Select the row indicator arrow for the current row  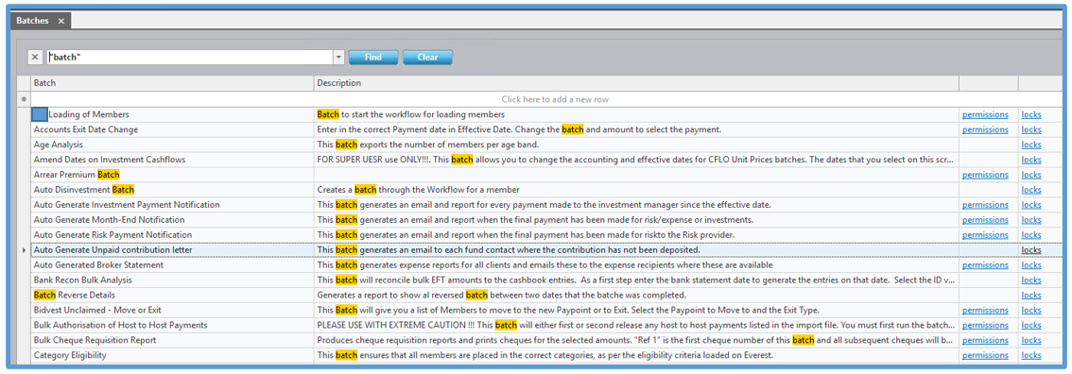pyautogui.click(x=24, y=250)
